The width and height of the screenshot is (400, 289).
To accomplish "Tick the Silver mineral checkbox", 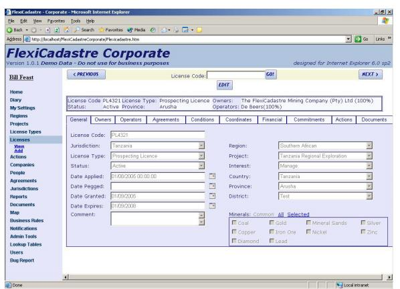I will coord(363,222).
